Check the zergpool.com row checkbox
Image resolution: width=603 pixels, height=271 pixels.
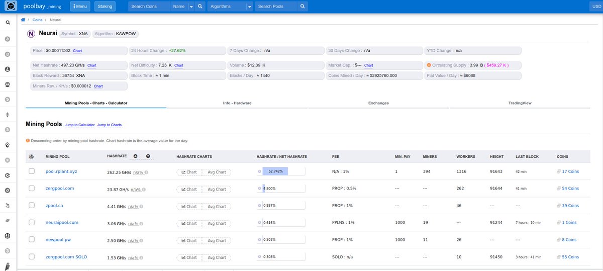(x=32, y=189)
